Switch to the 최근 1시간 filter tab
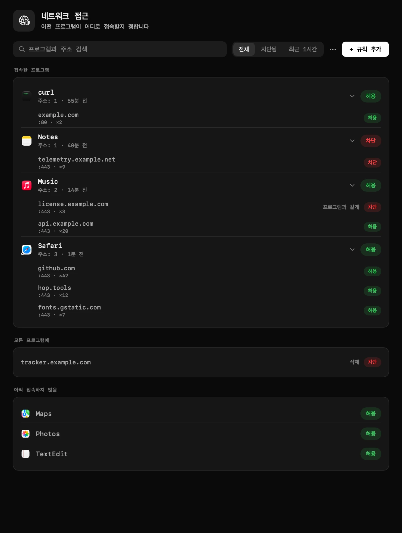 [x=303, y=49]
